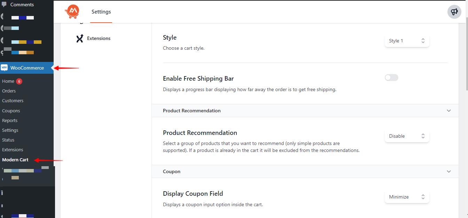Screen dimensions: 468x218
Task: Enable the Free Shipping Bar toggle
Action: 391,78
